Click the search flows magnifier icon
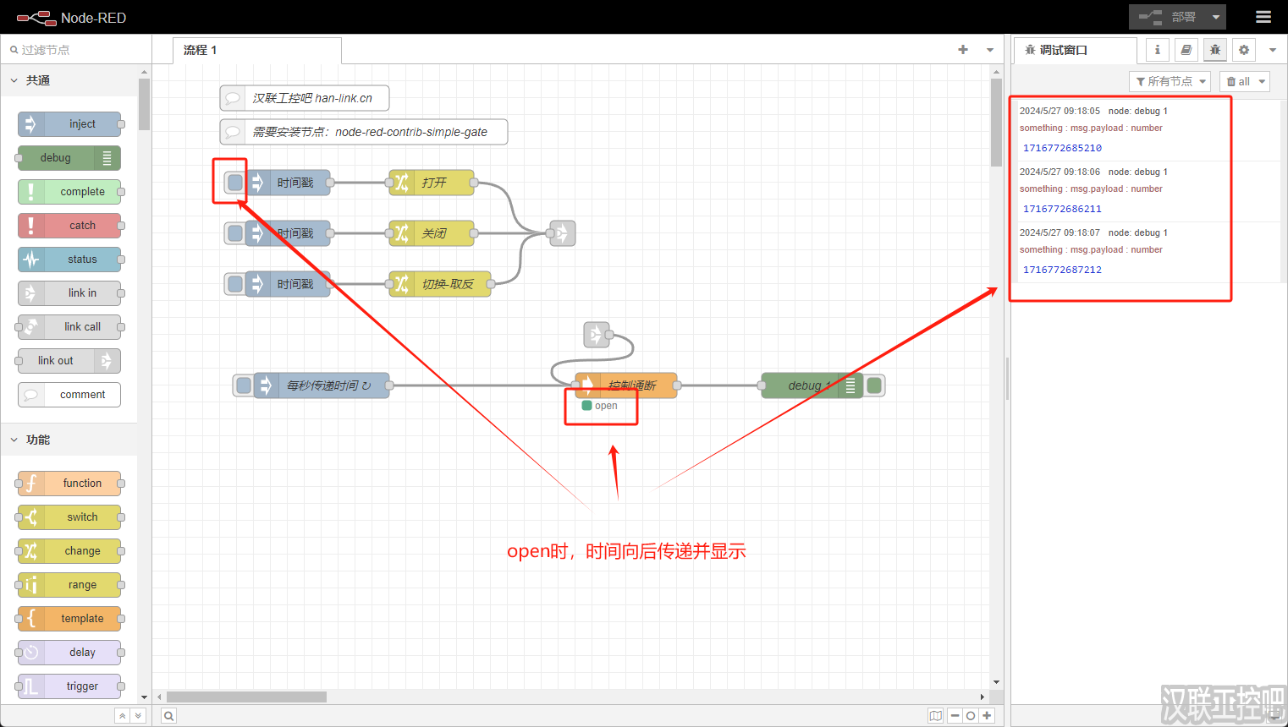 169,716
